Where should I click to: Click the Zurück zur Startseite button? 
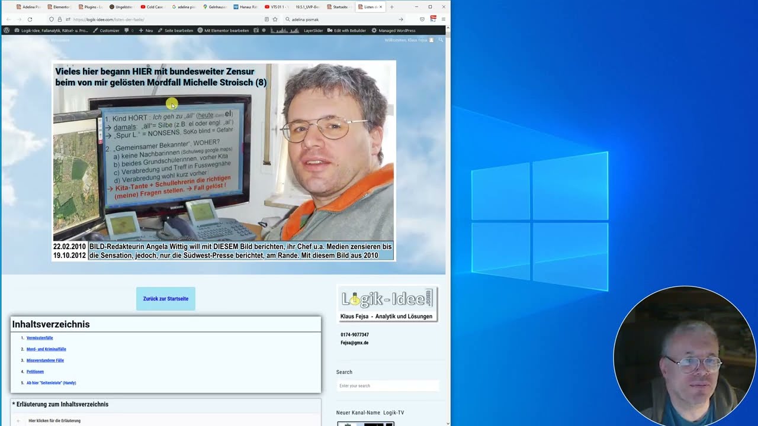pos(166,299)
